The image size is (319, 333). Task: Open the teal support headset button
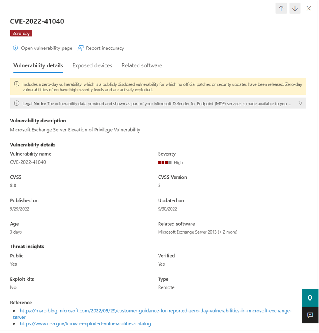(x=310, y=298)
